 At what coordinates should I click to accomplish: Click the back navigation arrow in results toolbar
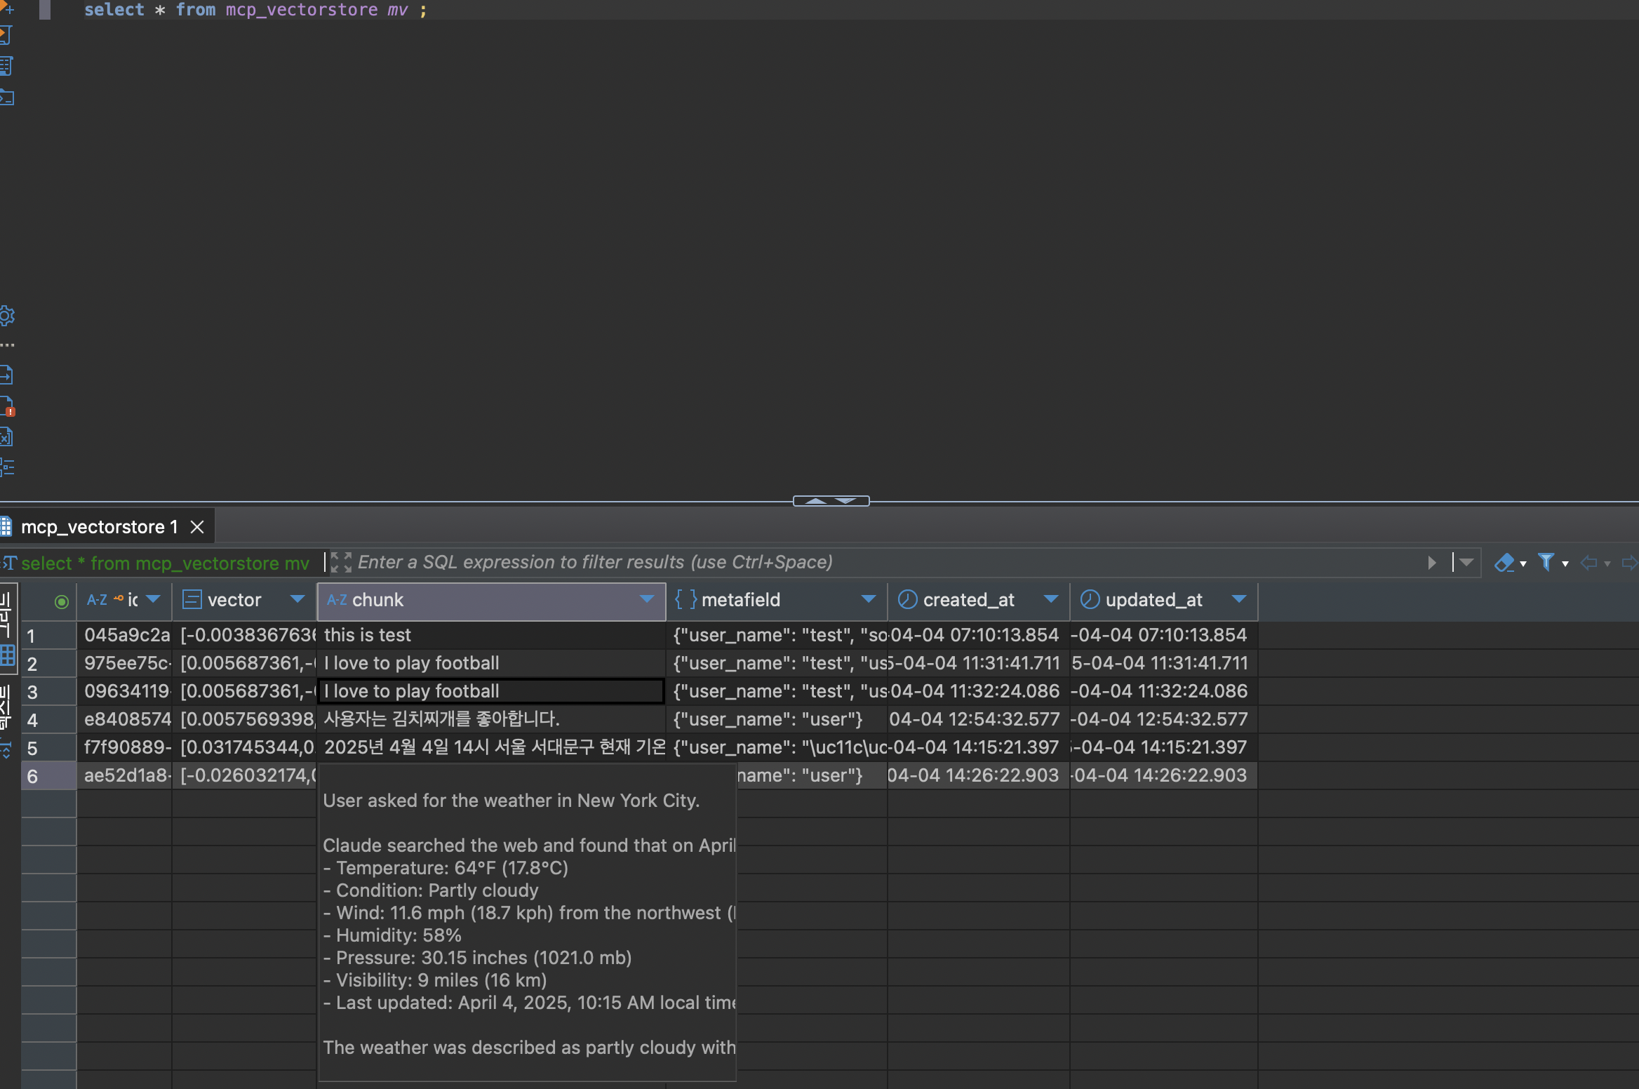[1588, 563]
